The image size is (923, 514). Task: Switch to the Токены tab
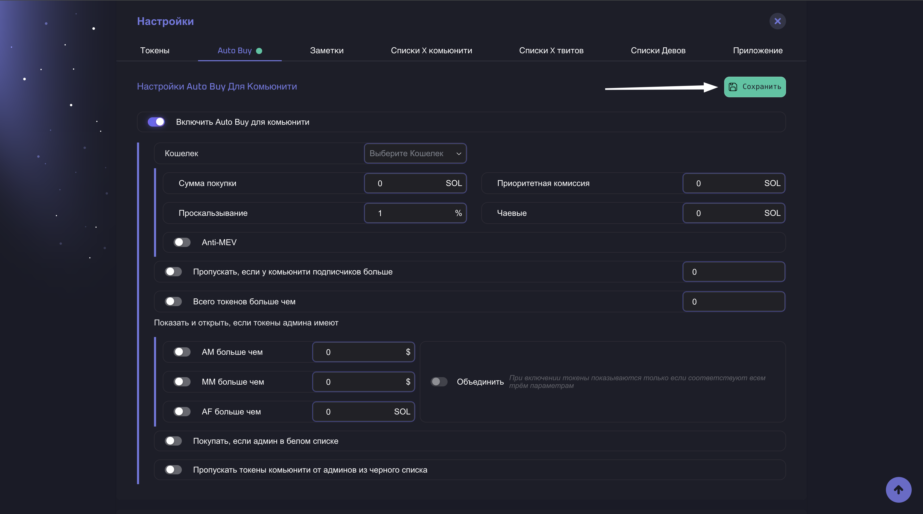pyautogui.click(x=155, y=50)
